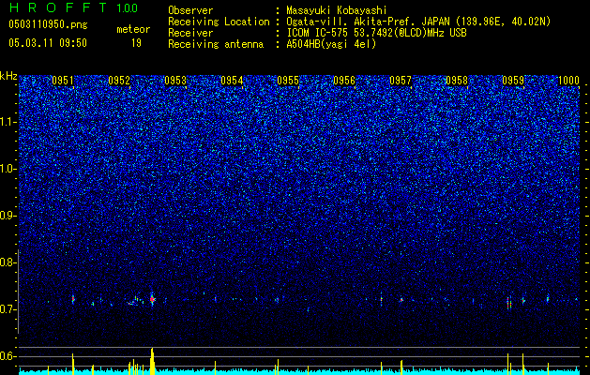590x375 pixels.
Task: Click the 0957 time marker
Action: 401,81
